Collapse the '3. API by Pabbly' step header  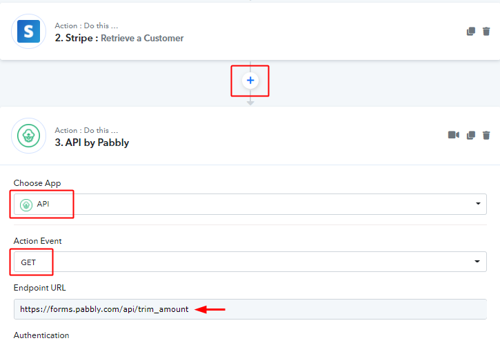(250, 136)
